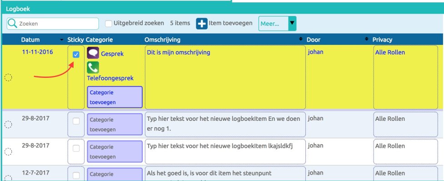
Task: Check Sticky for 'En we doen er nog 1' row
Action: click(x=76, y=121)
